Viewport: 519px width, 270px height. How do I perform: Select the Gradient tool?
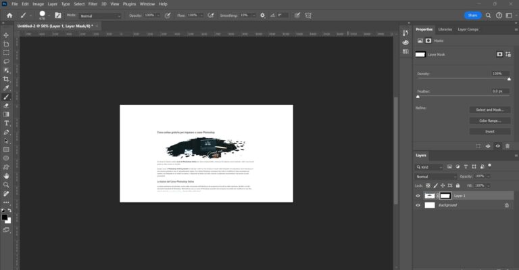click(x=6, y=114)
